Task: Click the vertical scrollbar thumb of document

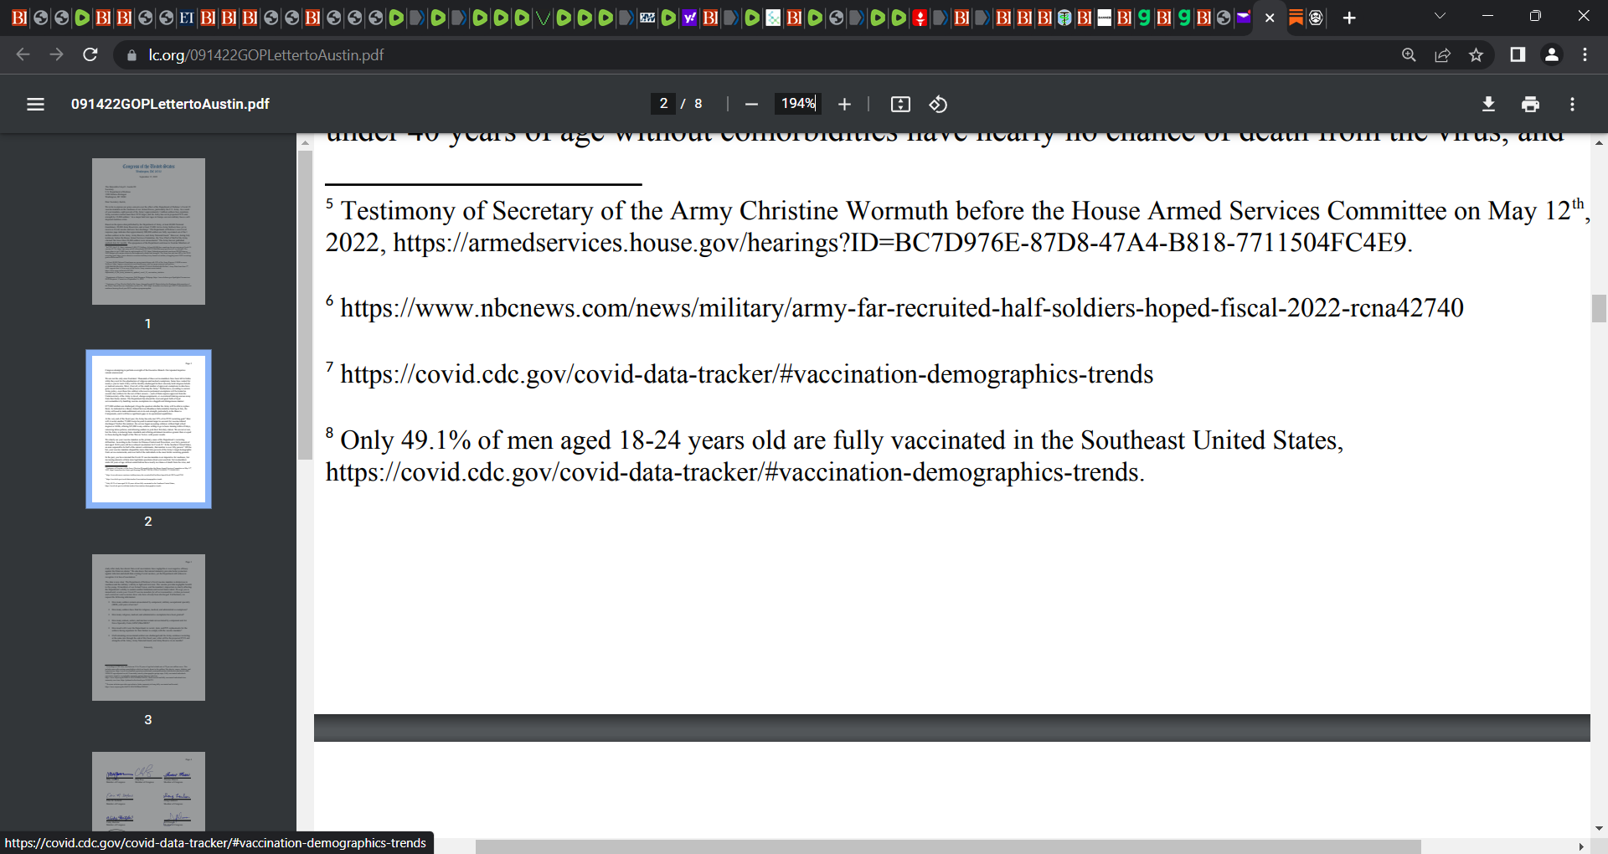Action: 1599,308
